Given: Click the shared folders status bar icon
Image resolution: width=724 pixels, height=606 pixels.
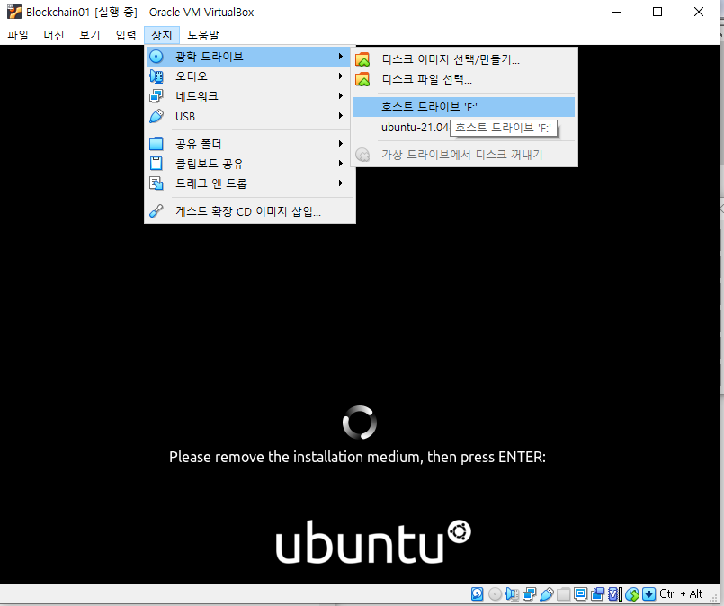Looking at the screenshot, I should coord(563,594).
